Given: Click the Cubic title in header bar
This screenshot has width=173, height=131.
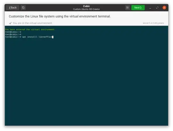Looking at the screenshot, I should click(86, 6).
